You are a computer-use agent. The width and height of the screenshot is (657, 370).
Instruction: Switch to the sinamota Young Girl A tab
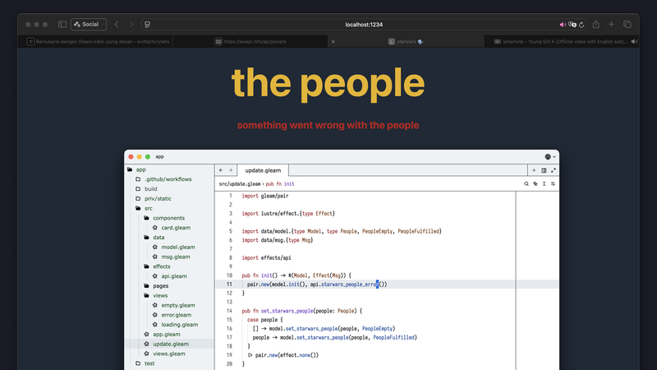562,42
